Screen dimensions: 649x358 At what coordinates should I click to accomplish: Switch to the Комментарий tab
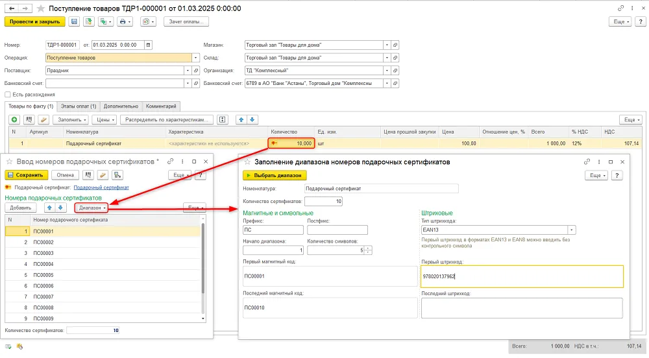click(x=161, y=106)
